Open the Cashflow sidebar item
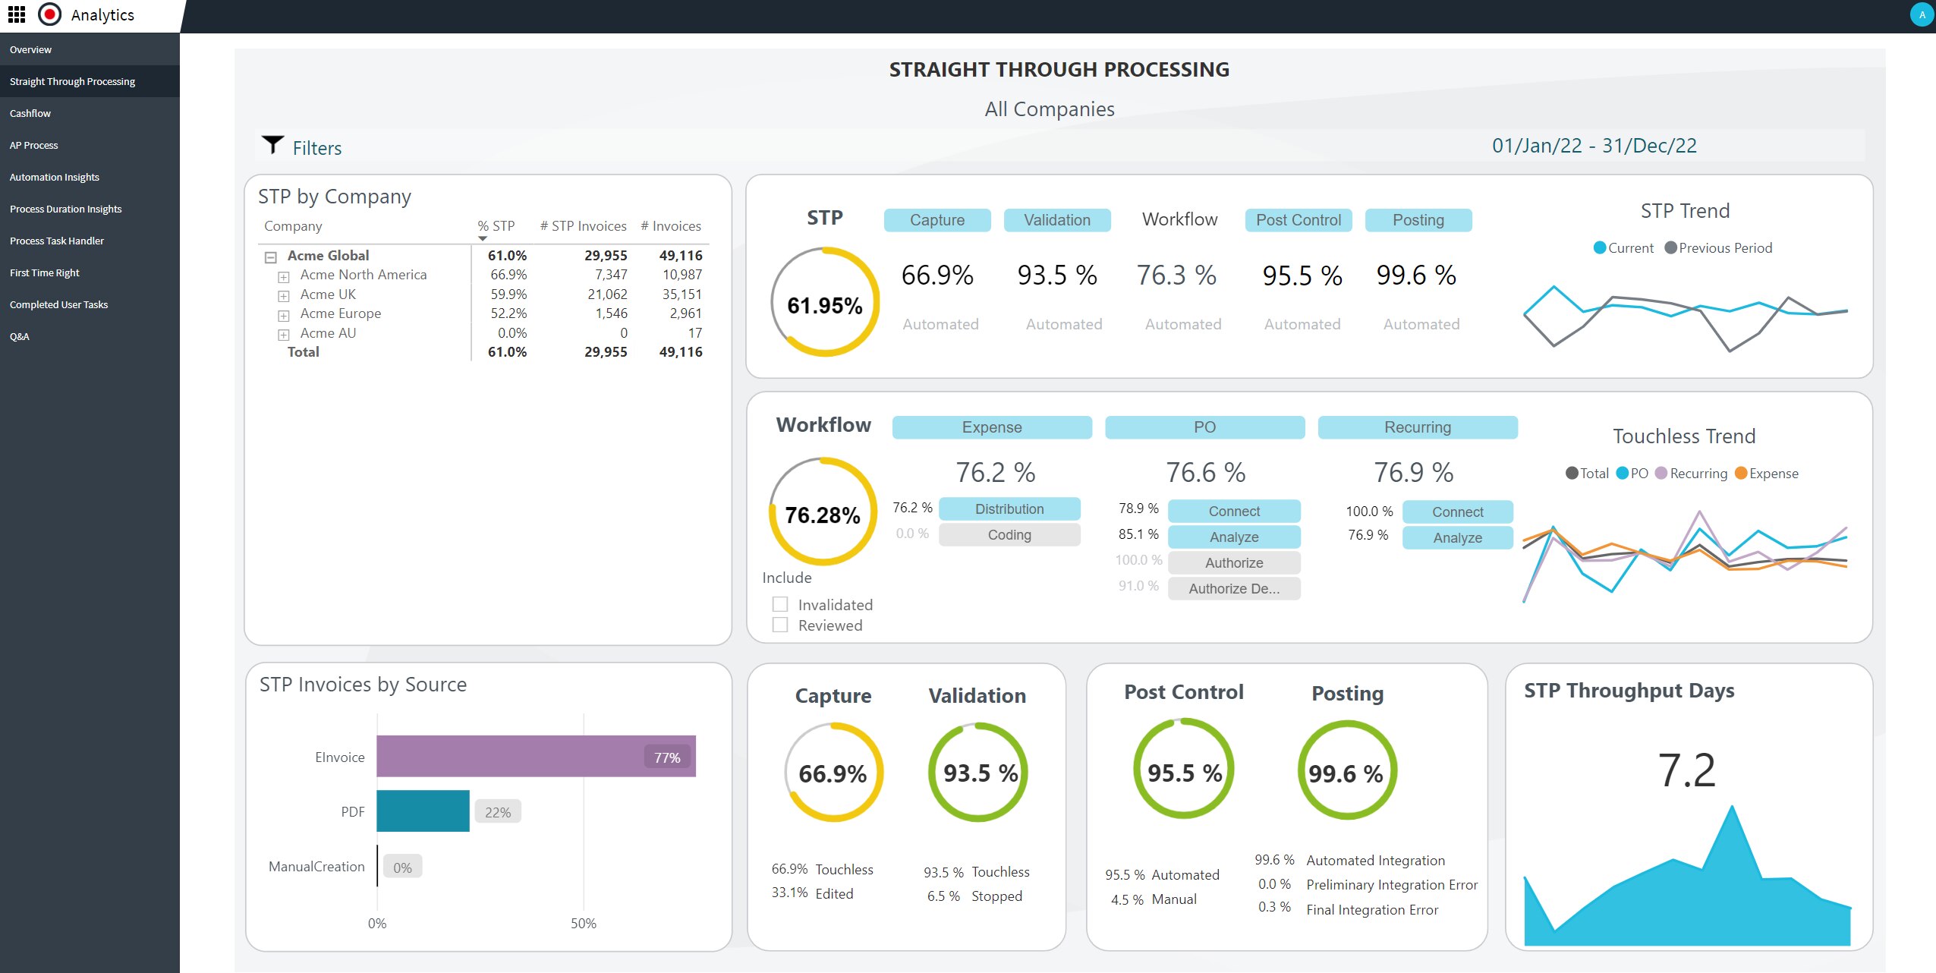Viewport: 1936px width, 973px height. coord(30,113)
